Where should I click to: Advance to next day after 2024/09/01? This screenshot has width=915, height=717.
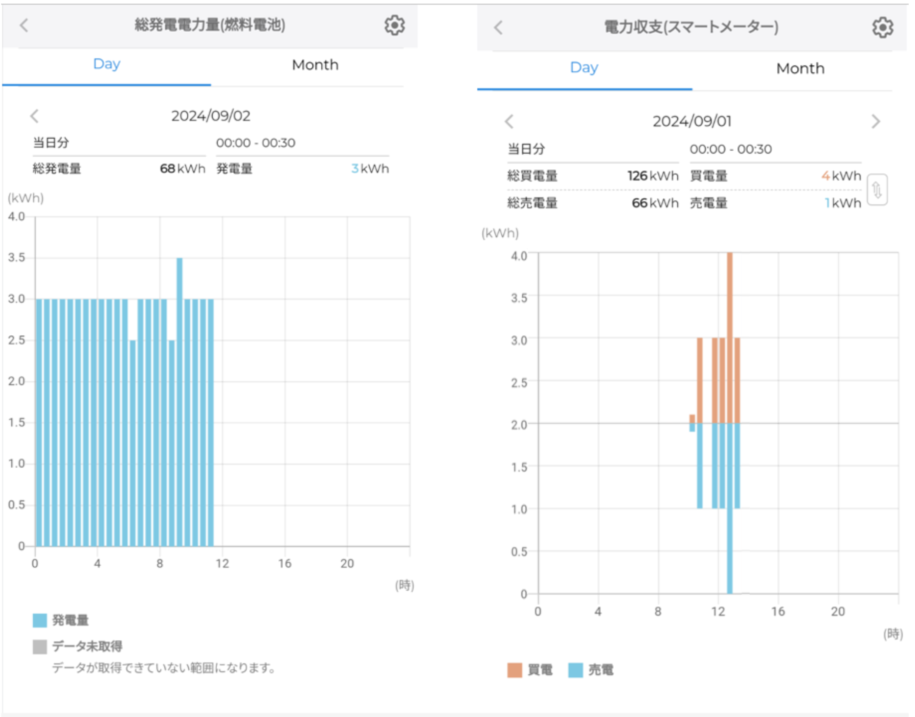pos(875,121)
